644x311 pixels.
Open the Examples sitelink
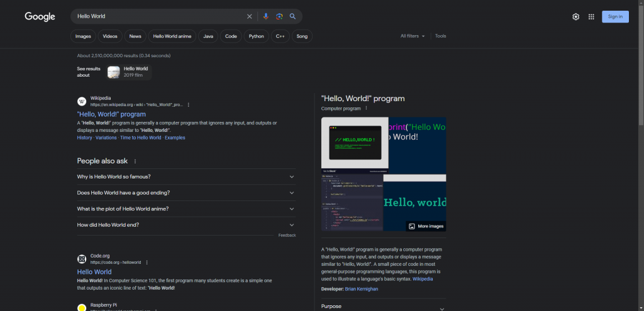point(175,138)
